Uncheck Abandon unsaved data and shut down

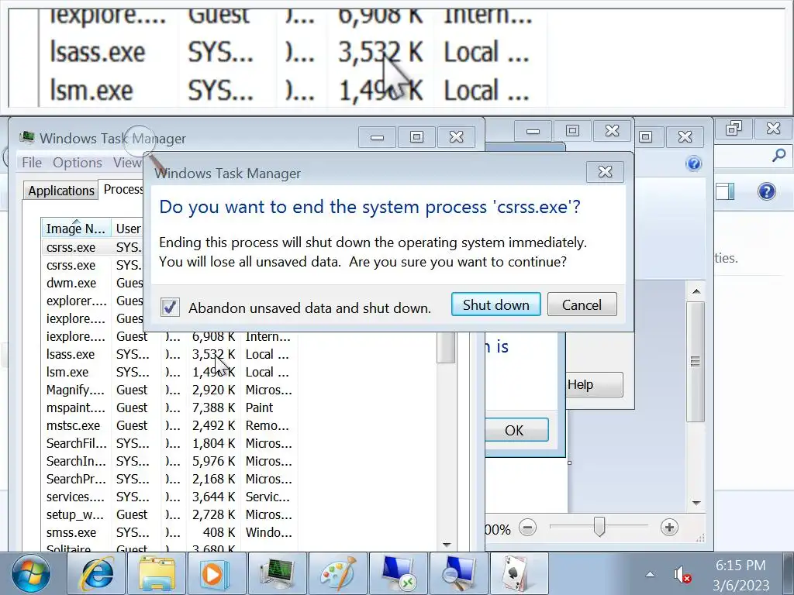[170, 307]
